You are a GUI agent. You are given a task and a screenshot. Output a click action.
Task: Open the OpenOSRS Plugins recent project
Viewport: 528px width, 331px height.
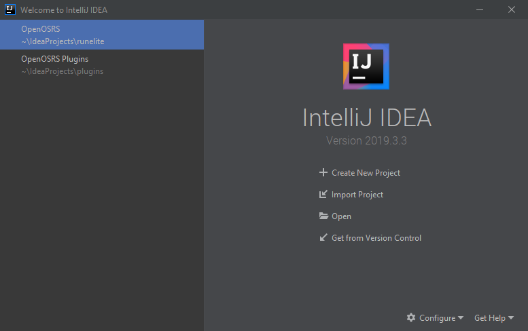point(102,64)
